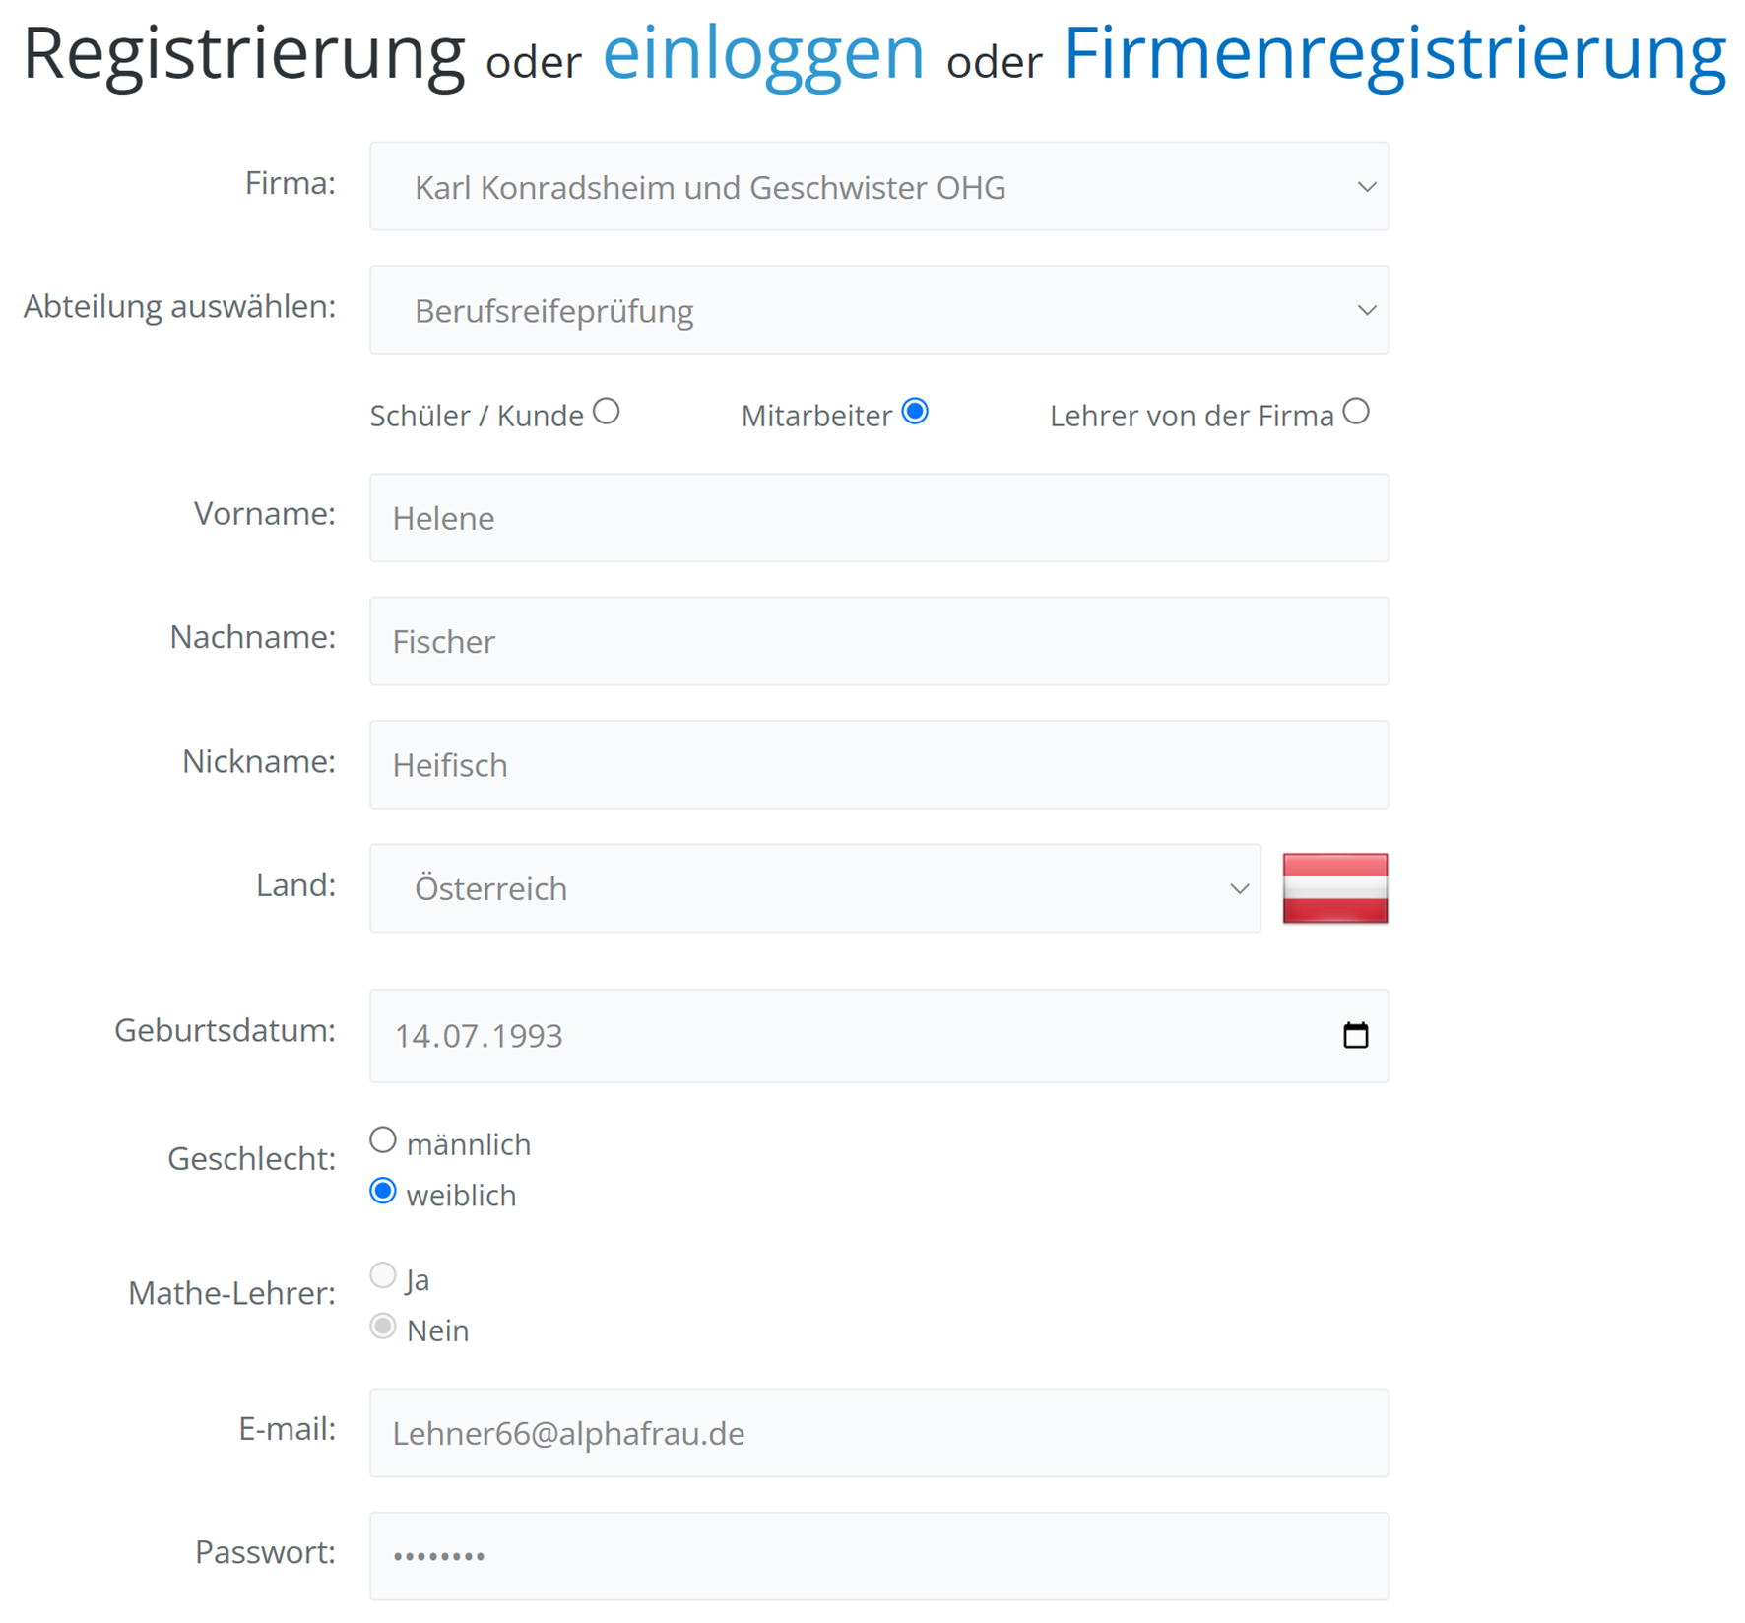The height and width of the screenshot is (1623, 1745).
Task: Set Geschlecht to männlich
Action: tap(383, 1140)
